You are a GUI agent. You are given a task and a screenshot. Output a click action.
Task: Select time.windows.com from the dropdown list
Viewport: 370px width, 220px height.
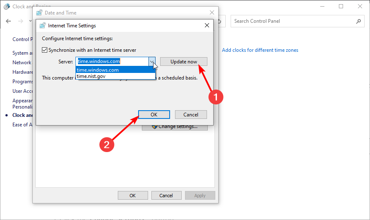115,70
